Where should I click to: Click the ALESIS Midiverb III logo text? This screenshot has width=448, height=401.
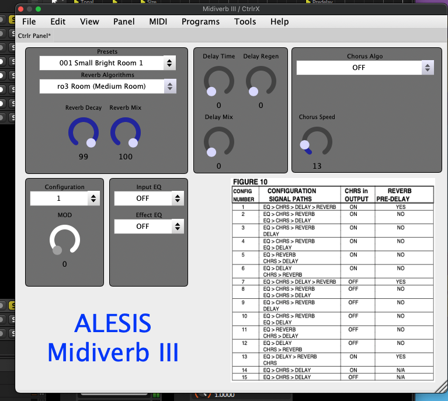(x=113, y=337)
